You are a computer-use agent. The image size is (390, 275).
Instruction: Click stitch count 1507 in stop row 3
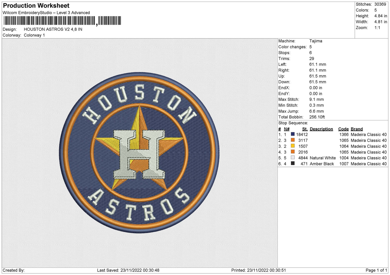click(303, 147)
